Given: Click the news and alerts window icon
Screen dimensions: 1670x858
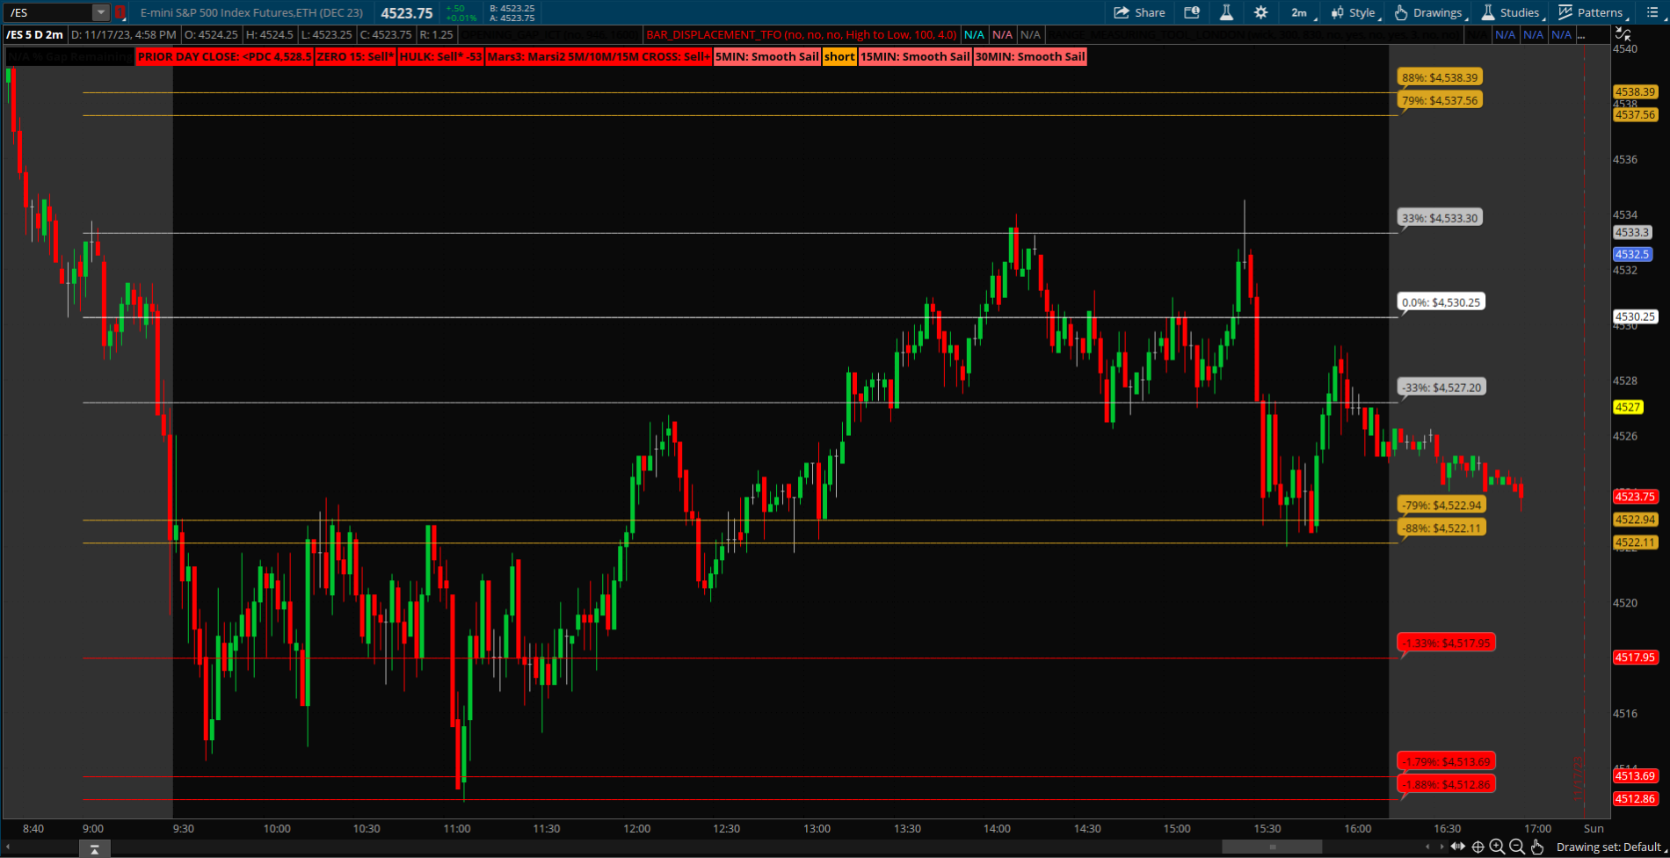Looking at the screenshot, I should pos(1192,12).
